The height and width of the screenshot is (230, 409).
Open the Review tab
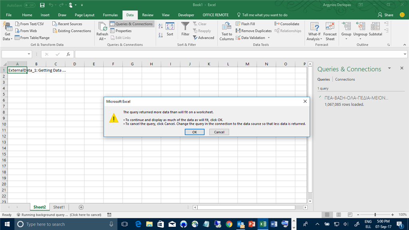[x=148, y=15]
